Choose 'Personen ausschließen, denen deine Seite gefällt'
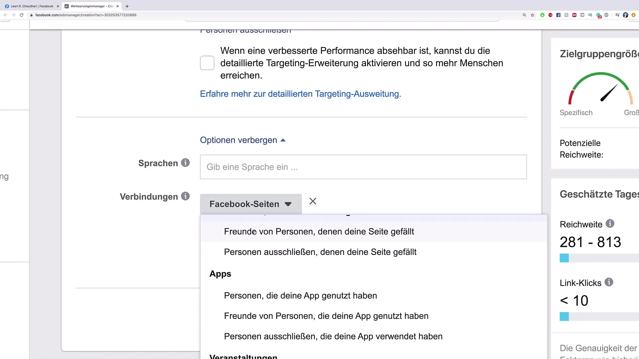This screenshot has height=359, width=639. click(x=373, y=252)
